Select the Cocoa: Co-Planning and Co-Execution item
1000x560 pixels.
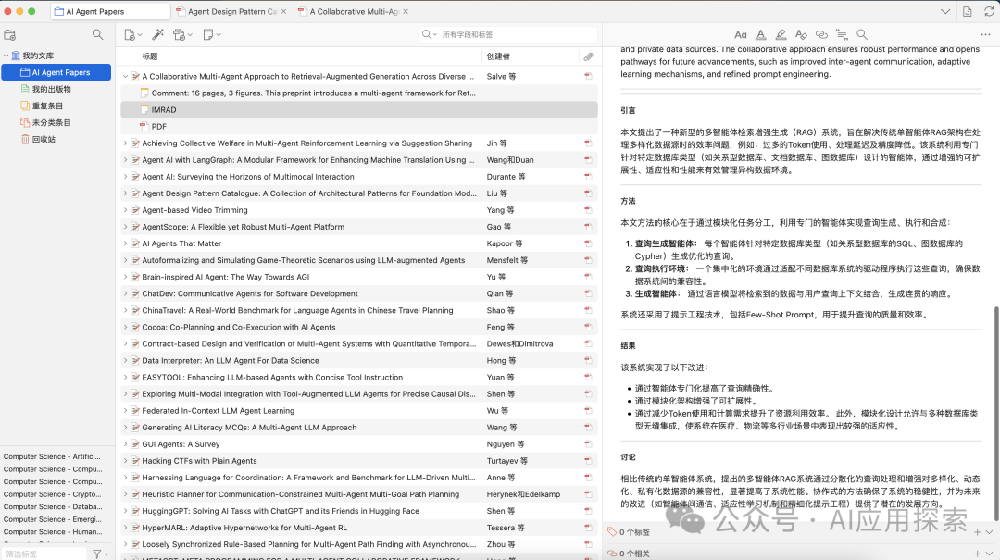coord(359,327)
